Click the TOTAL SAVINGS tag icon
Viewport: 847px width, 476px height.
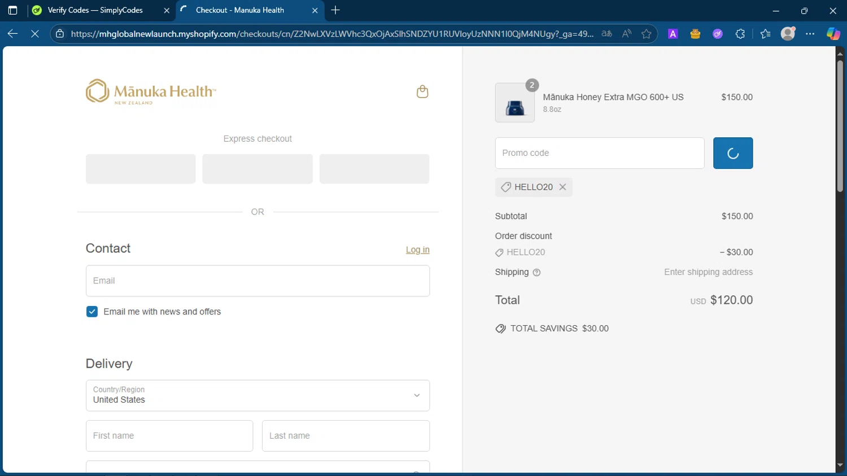(500, 329)
